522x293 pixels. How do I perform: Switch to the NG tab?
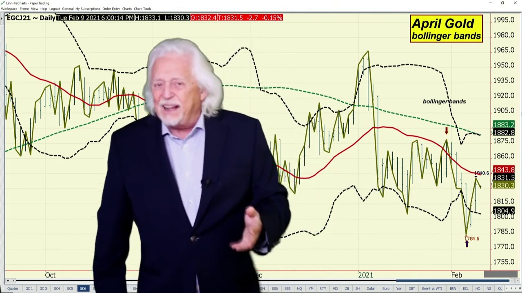pyautogui.click(x=489, y=289)
